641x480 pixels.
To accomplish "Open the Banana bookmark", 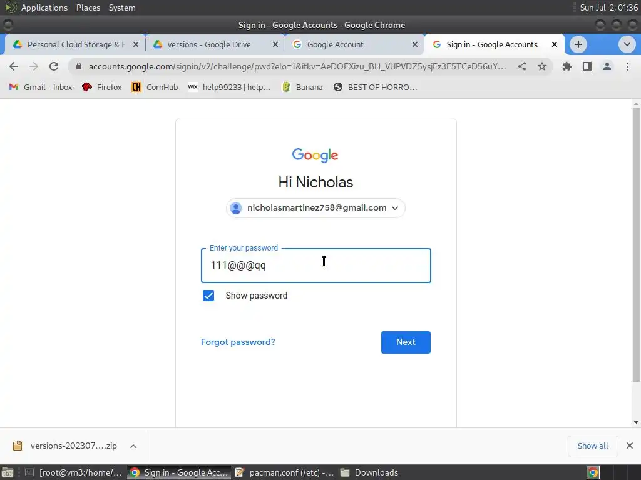I will [x=302, y=87].
